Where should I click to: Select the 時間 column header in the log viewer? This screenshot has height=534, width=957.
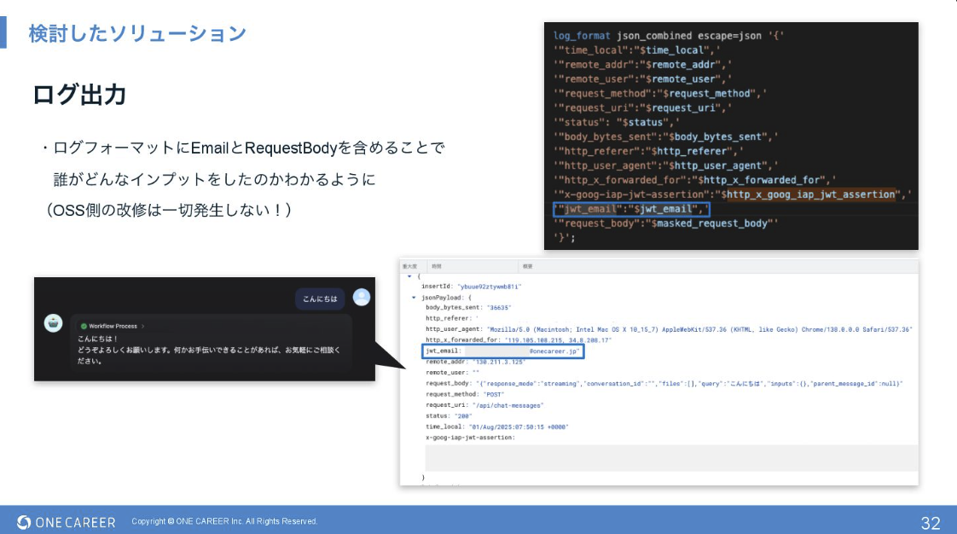(x=436, y=266)
